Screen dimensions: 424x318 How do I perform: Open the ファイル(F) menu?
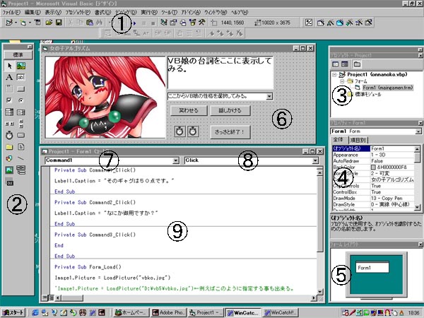coord(12,13)
